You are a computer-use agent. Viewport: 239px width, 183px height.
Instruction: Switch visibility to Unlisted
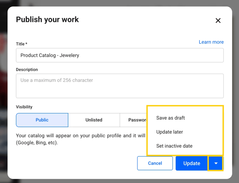pos(94,120)
